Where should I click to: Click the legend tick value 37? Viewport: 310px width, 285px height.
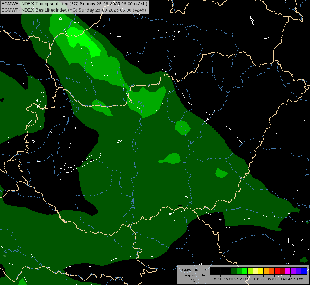point(275,279)
